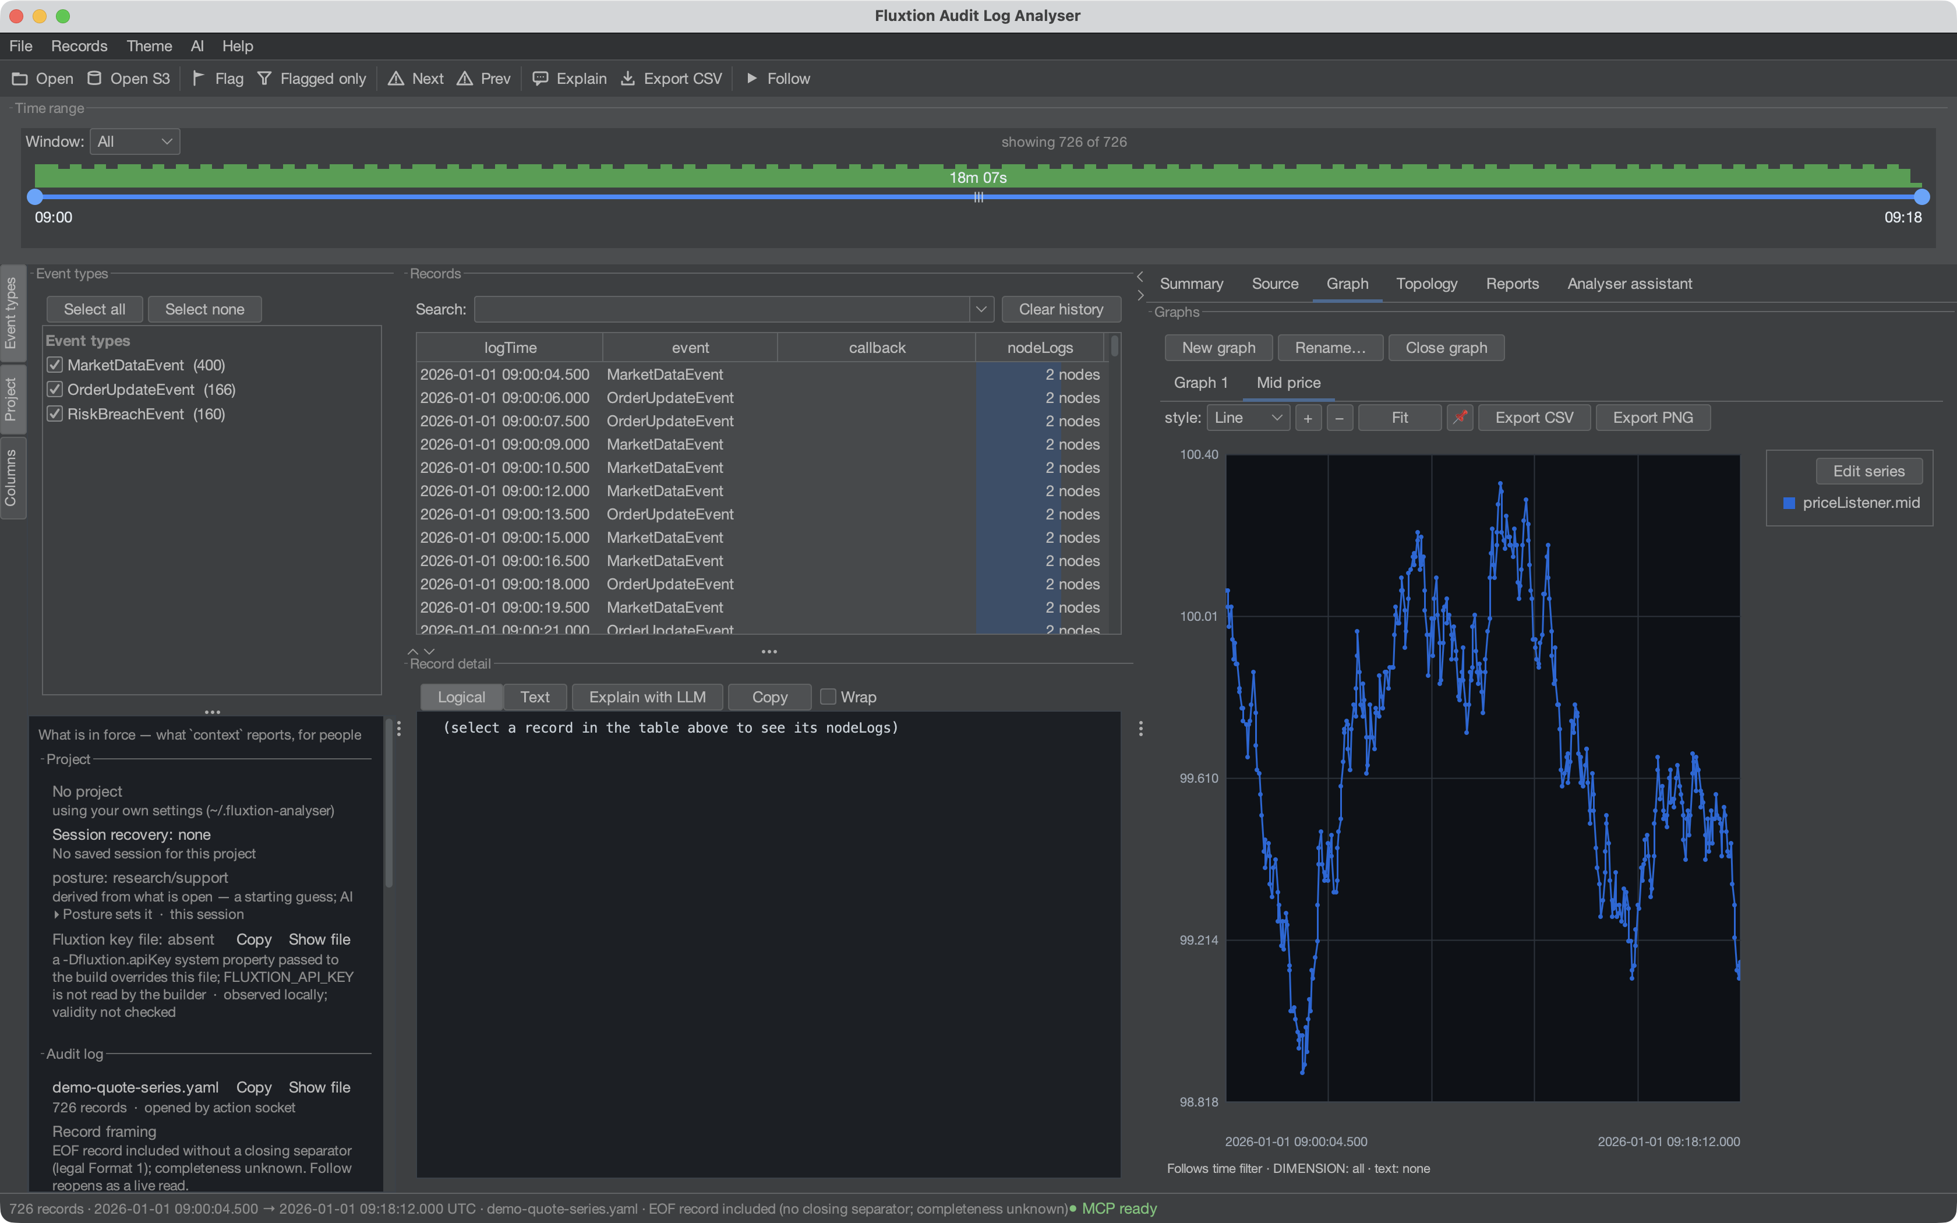The width and height of the screenshot is (1957, 1223).
Task: Click the Rename... button
Action: point(1330,348)
